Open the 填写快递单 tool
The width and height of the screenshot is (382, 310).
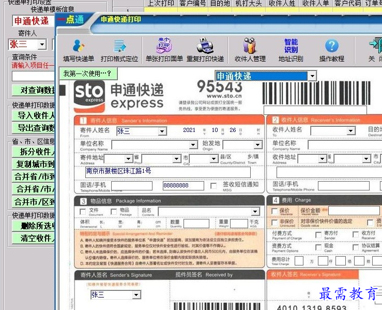point(79,51)
